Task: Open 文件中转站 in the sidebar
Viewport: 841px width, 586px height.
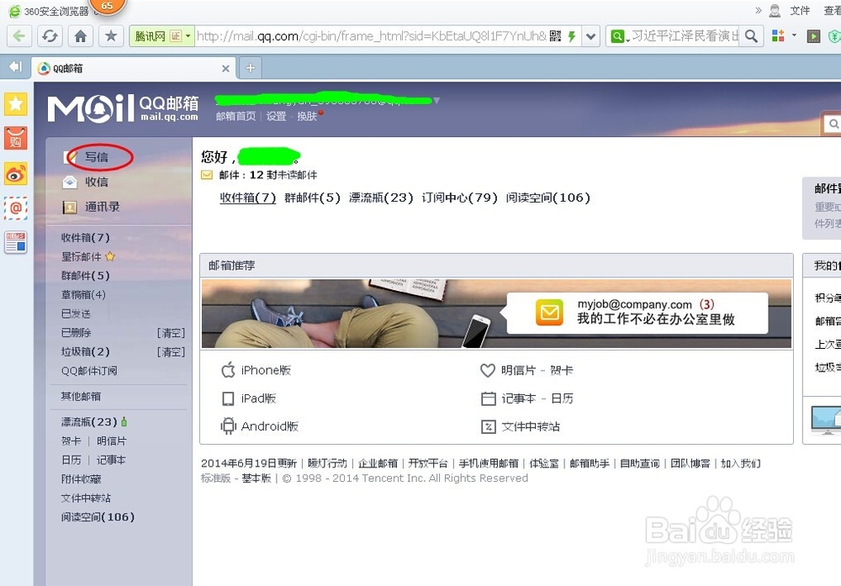Action: [86, 498]
